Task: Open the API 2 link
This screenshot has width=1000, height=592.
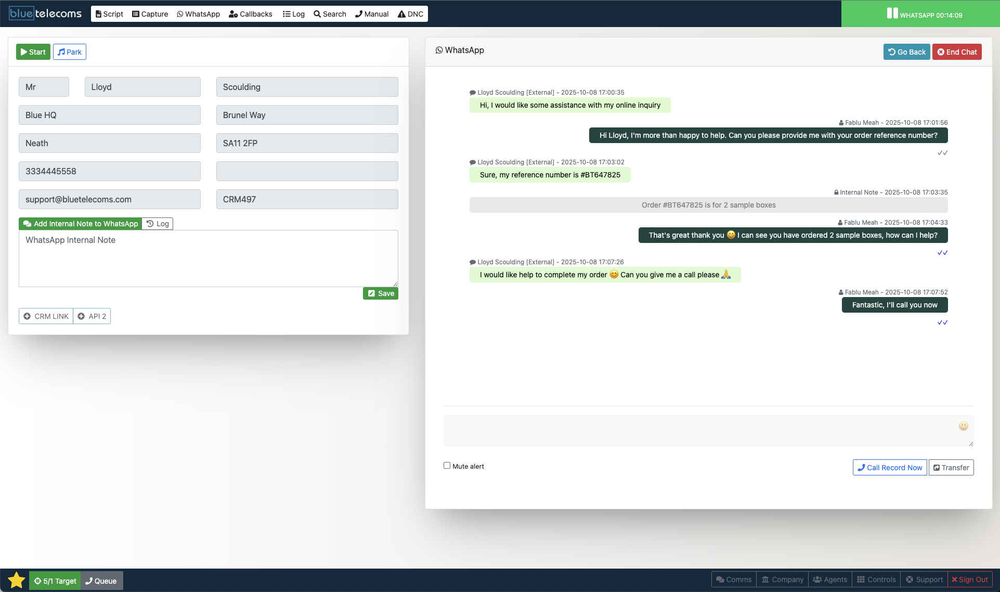Action: (x=92, y=316)
